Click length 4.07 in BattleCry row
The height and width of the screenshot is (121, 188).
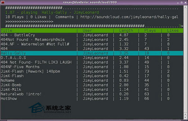(x=124, y=35)
